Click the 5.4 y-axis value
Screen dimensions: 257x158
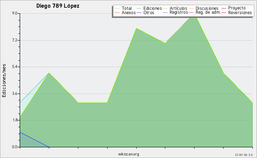click(15, 67)
